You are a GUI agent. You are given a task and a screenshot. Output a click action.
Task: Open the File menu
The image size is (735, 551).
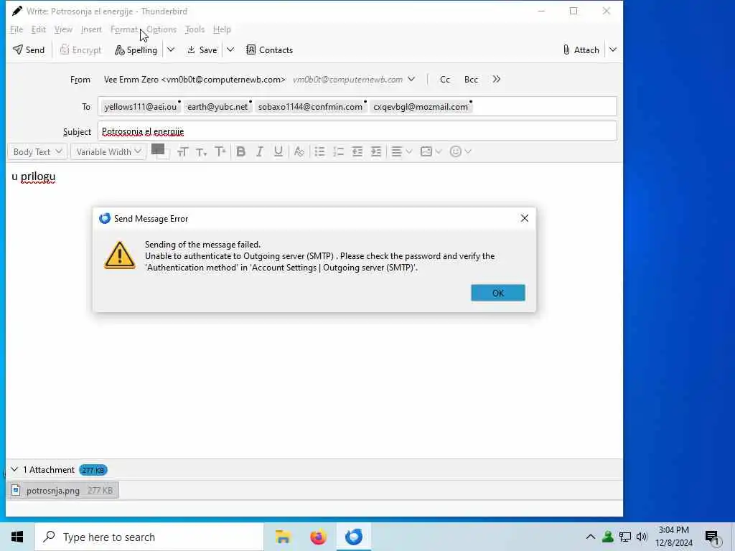coord(17,29)
